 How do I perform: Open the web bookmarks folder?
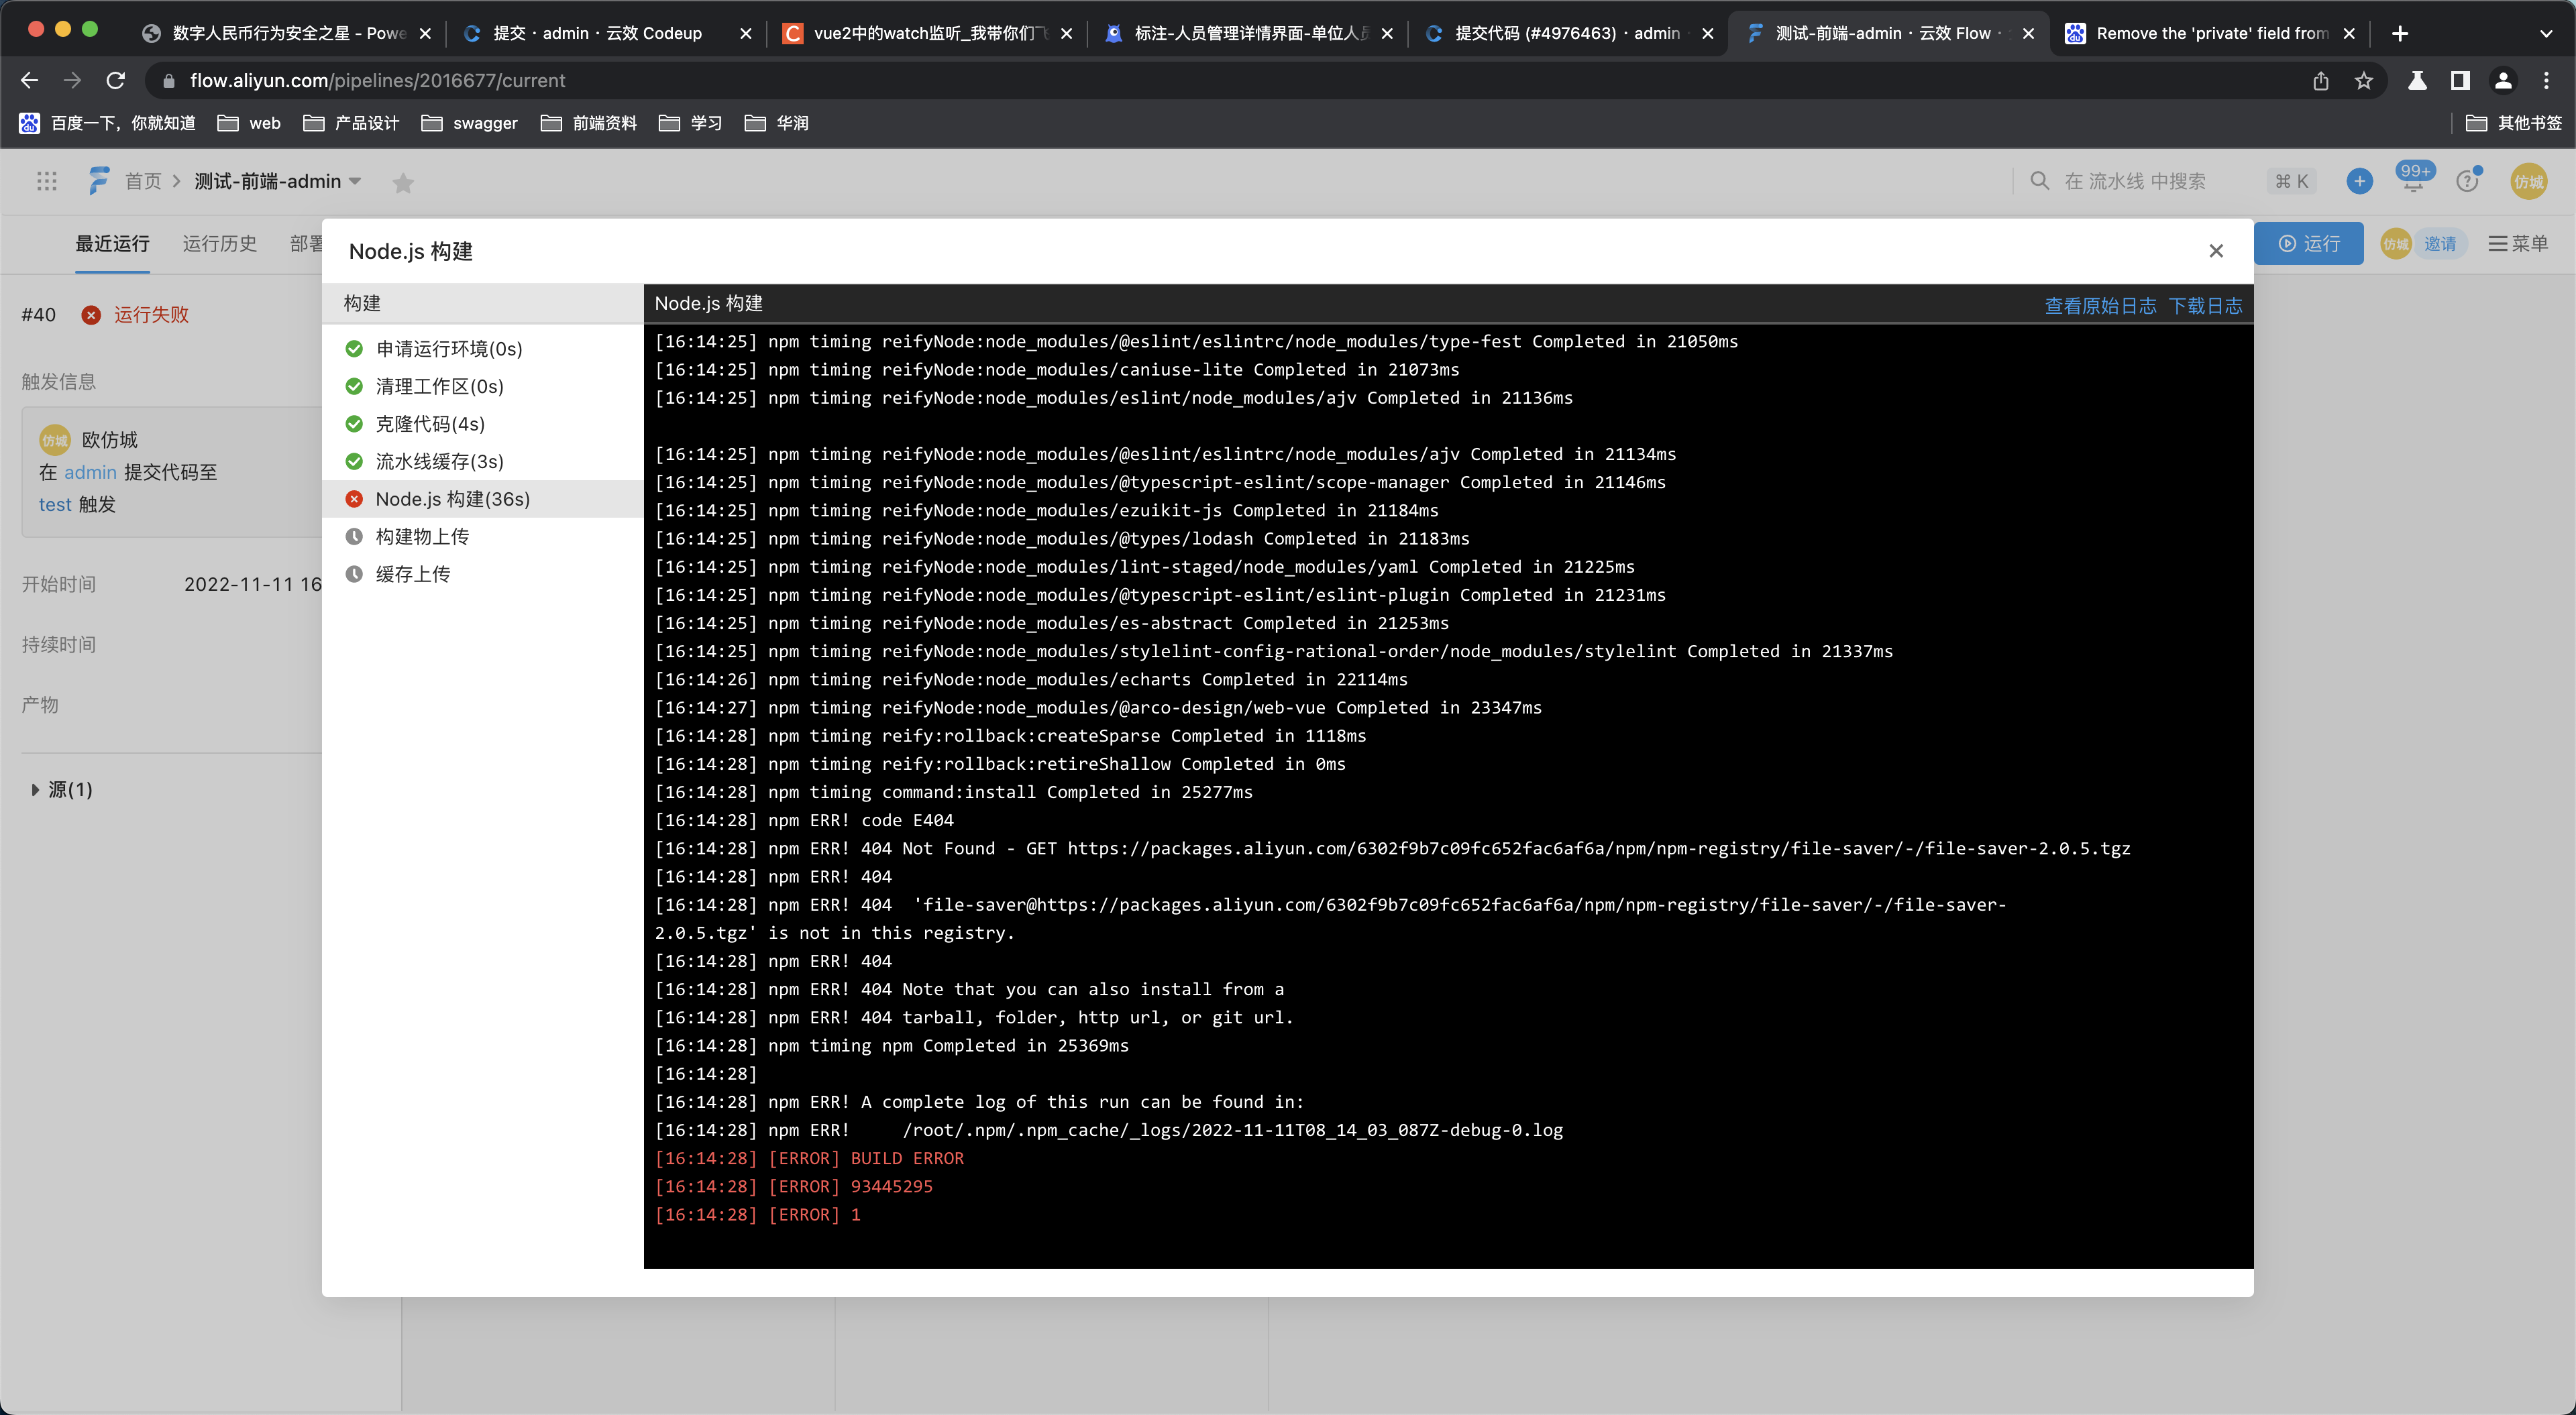tap(249, 123)
